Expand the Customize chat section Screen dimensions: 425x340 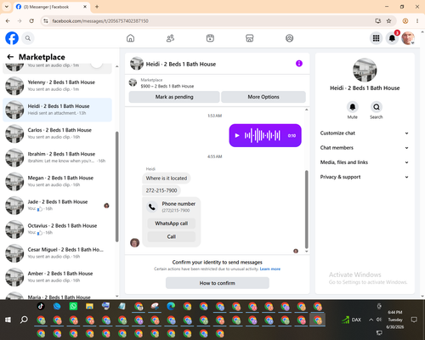pos(365,133)
